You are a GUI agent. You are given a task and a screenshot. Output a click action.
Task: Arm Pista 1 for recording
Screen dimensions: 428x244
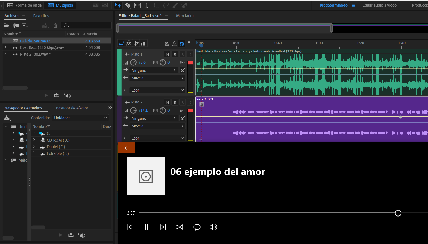pyautogui.click(x=183, y=54)
